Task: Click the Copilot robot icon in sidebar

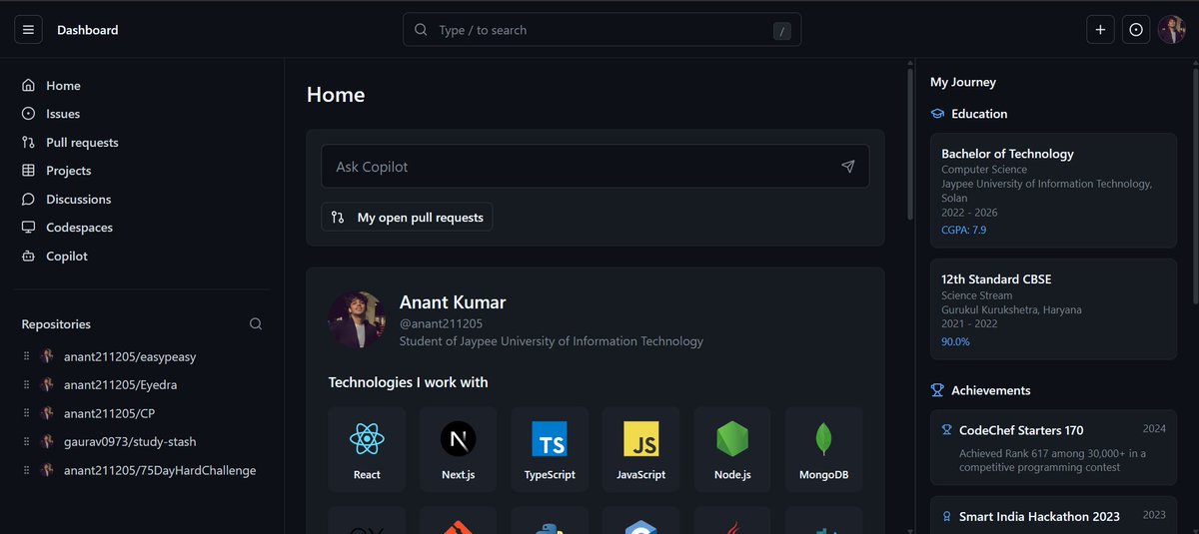Action: click(x=28, y=257)
